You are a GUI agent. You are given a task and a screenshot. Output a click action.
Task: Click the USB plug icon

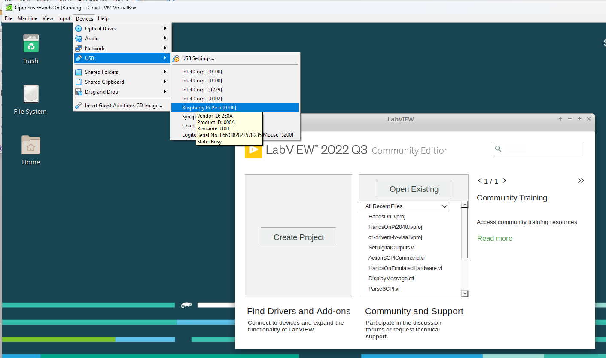point(78,58)
